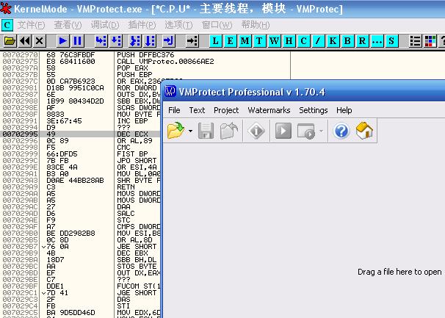Click go to address arrow icon
The height and width of the screenshot is (318, 445).
[x=192, y=41]
